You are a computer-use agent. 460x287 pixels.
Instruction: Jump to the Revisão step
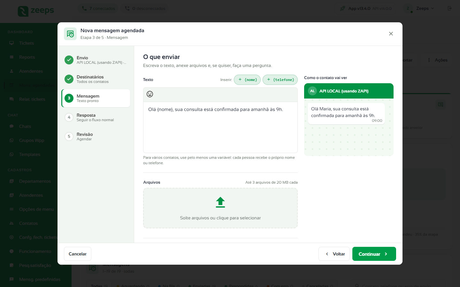click(x=96, y=136)
